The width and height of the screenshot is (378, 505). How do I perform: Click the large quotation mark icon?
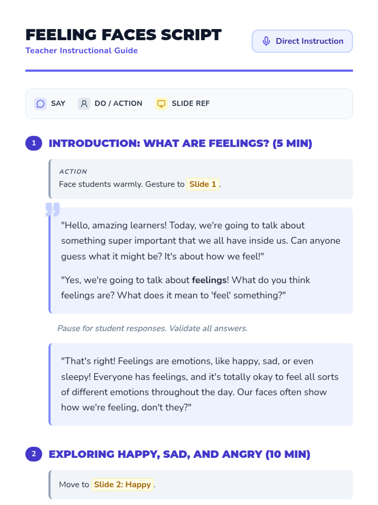[x=53, y=209]
